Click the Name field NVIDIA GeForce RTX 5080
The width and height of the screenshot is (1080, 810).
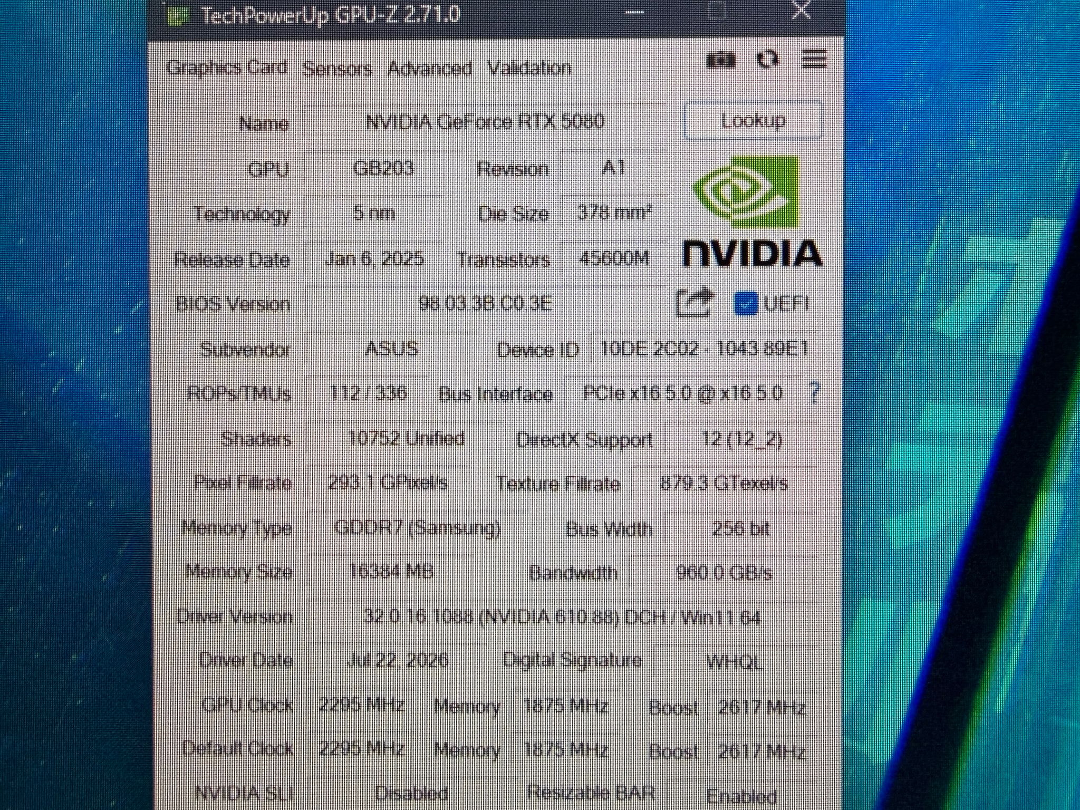click(485, 122)
